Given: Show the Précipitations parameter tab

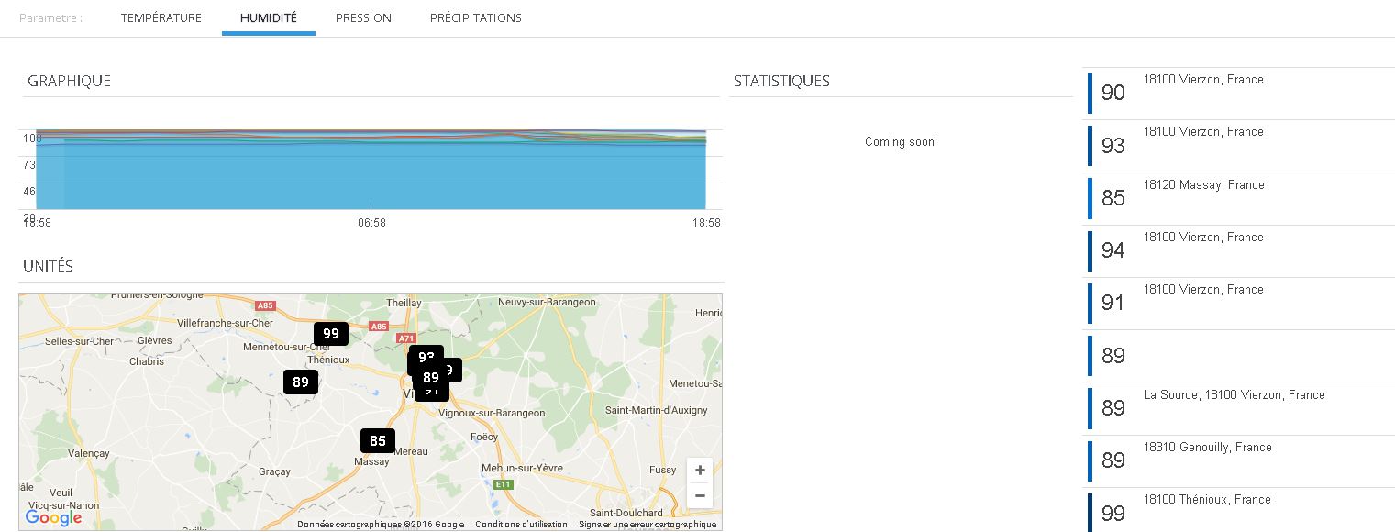Looking at the screenshot, I should tap(475, 18).
